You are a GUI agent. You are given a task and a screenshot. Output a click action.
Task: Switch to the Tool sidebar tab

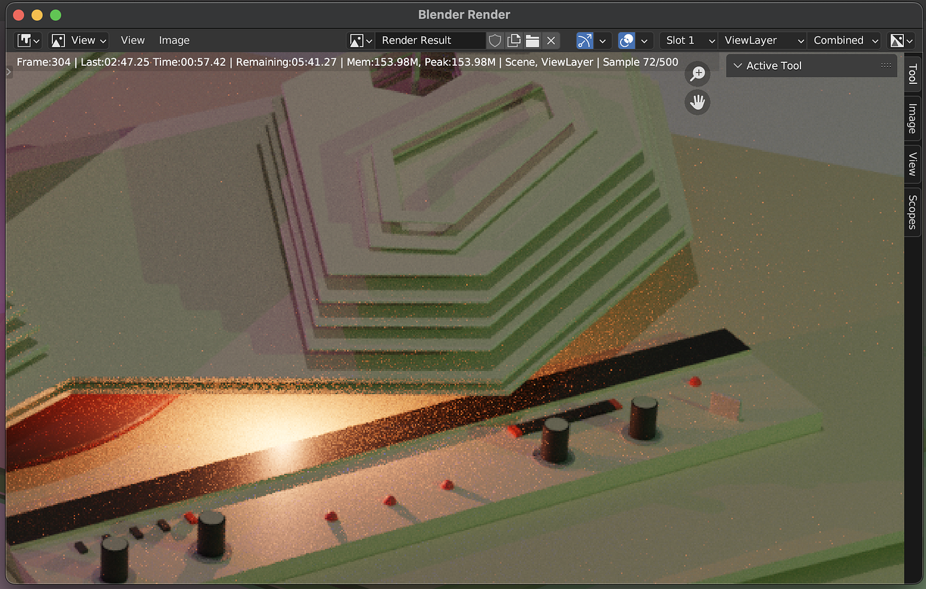click(912, 74)
